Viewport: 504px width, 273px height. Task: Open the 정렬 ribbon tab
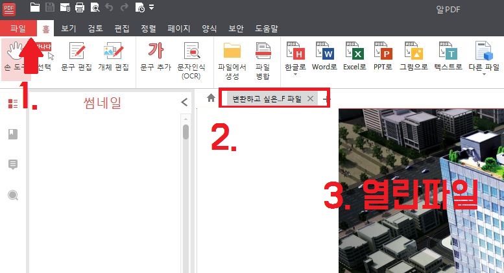(x=148, y=29)
